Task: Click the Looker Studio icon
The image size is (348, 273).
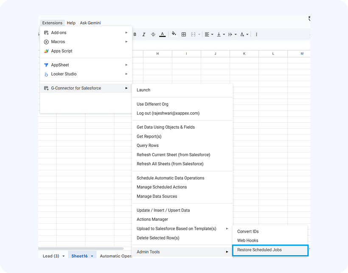Action: 46,74
